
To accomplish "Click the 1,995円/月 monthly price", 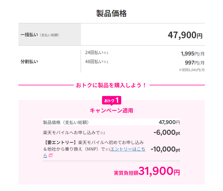I will pos(193,54).
